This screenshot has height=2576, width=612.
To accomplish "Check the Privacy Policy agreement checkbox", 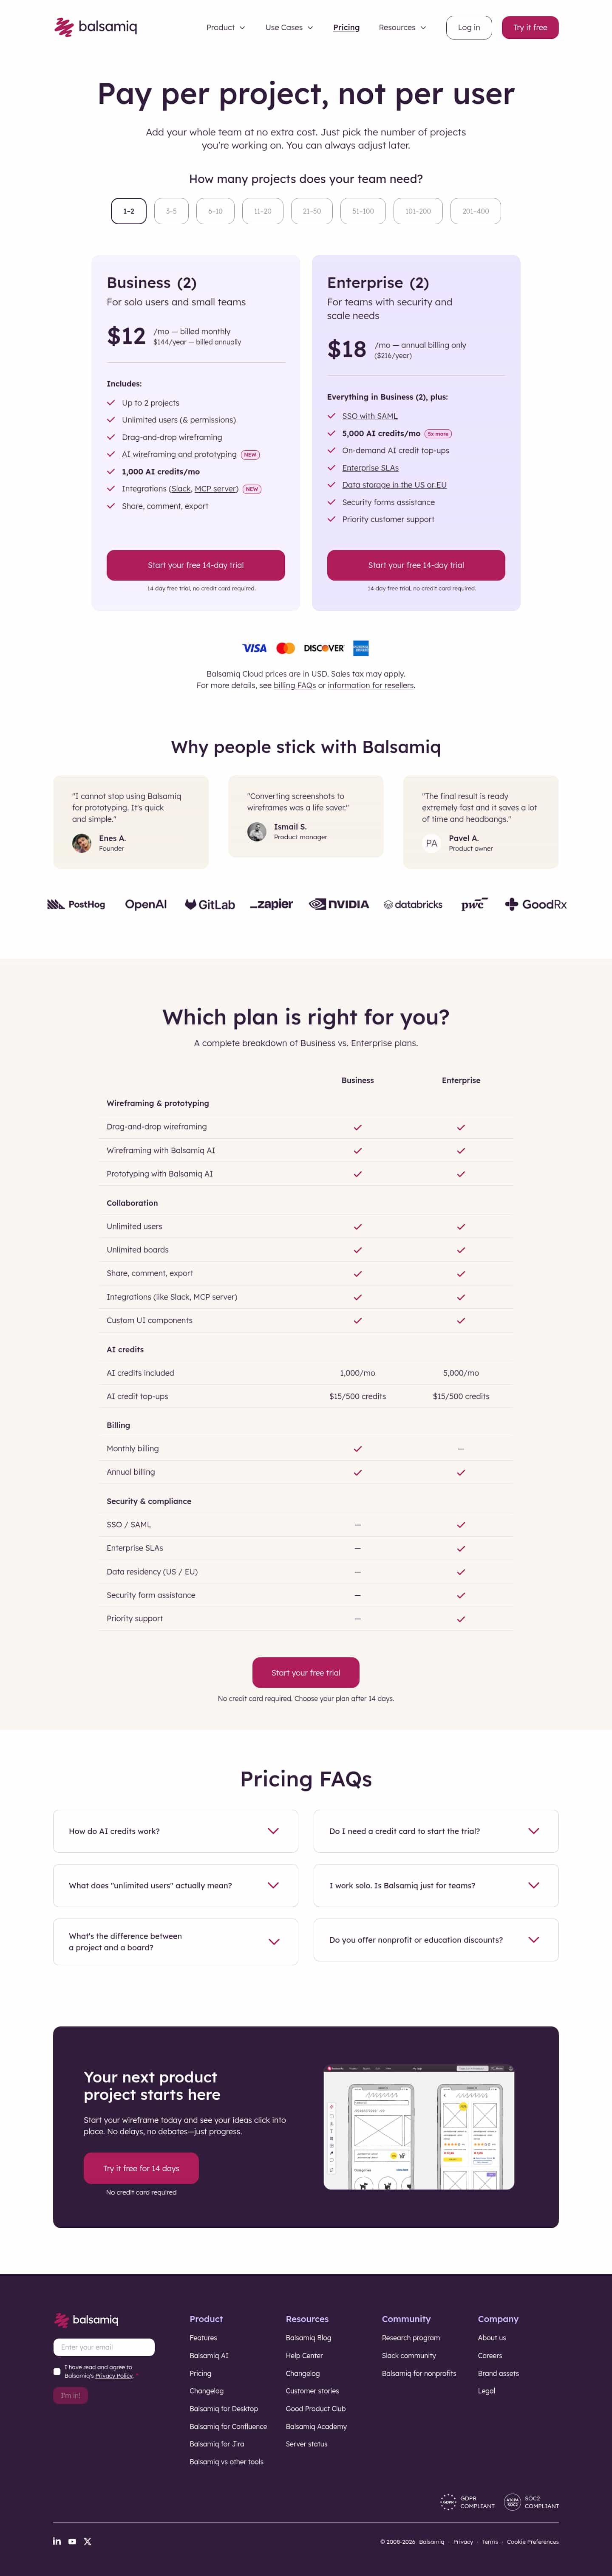I will [x=57, y=2371].
